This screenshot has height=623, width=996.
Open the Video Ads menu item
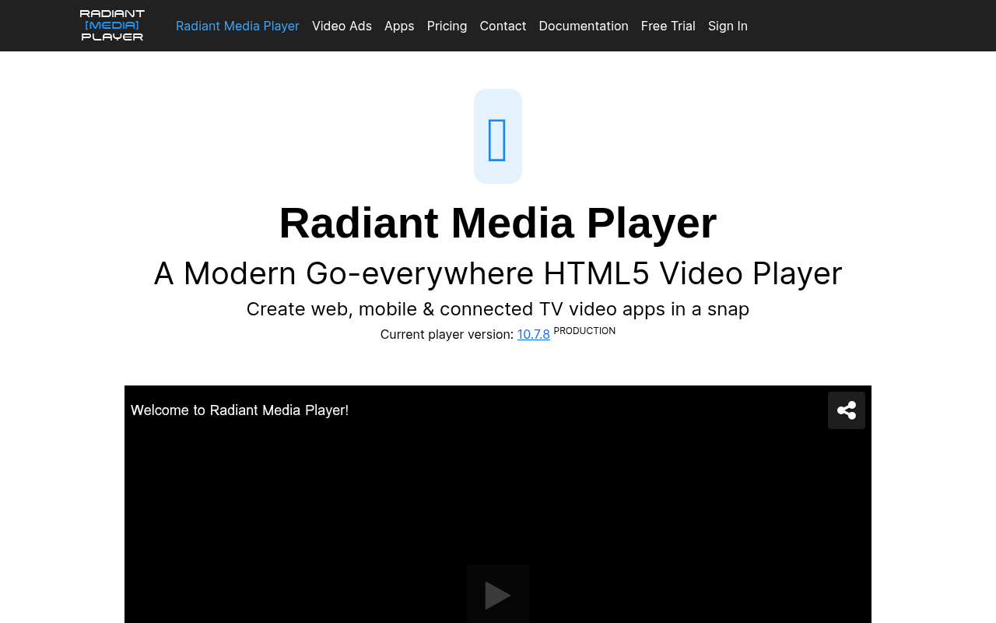[x=342, y=26]
